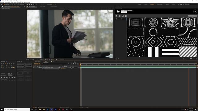Open the Window menu
Image resolution: width=198 pixels, height=111 pixels.
coord(26,2)
